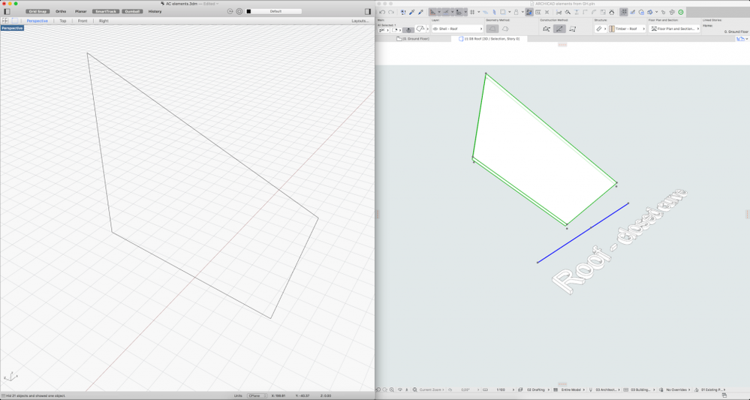Open Floor Plan and Section dropdown

(x=675, y=29)
